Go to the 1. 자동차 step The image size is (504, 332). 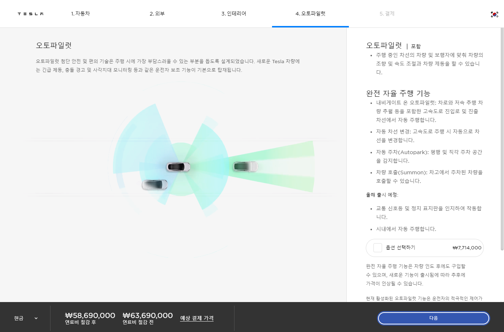80,14
